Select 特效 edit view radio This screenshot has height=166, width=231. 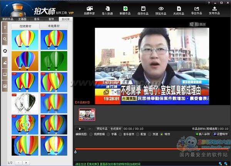(x=162, y=134)
